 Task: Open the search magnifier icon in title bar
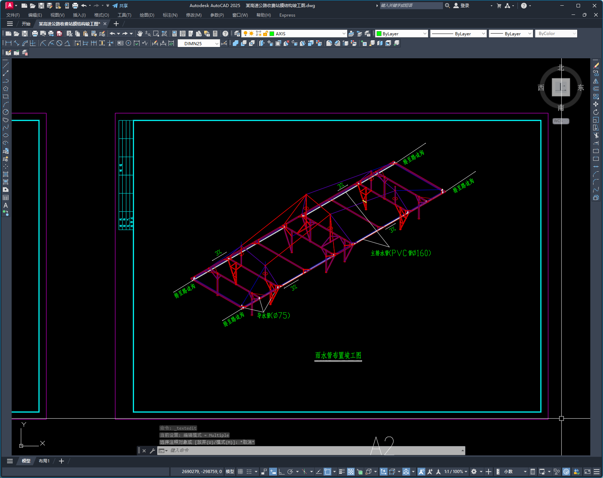click(x=448, y=6)
